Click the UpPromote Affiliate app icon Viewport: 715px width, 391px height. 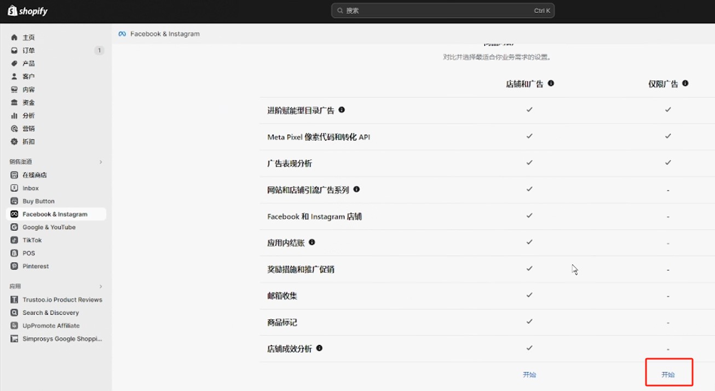[x=14, y=326]
